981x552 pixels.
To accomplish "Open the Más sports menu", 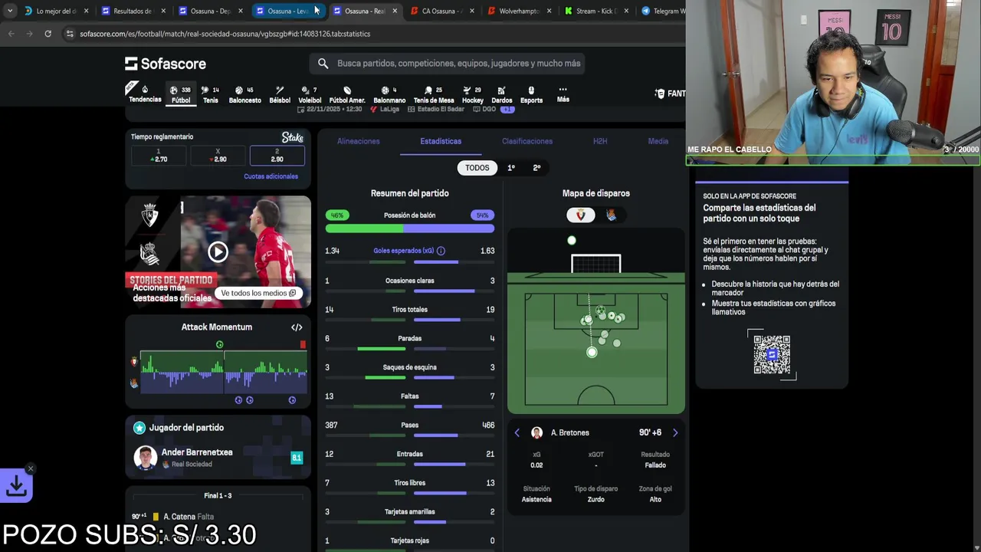I will (563, 94).
